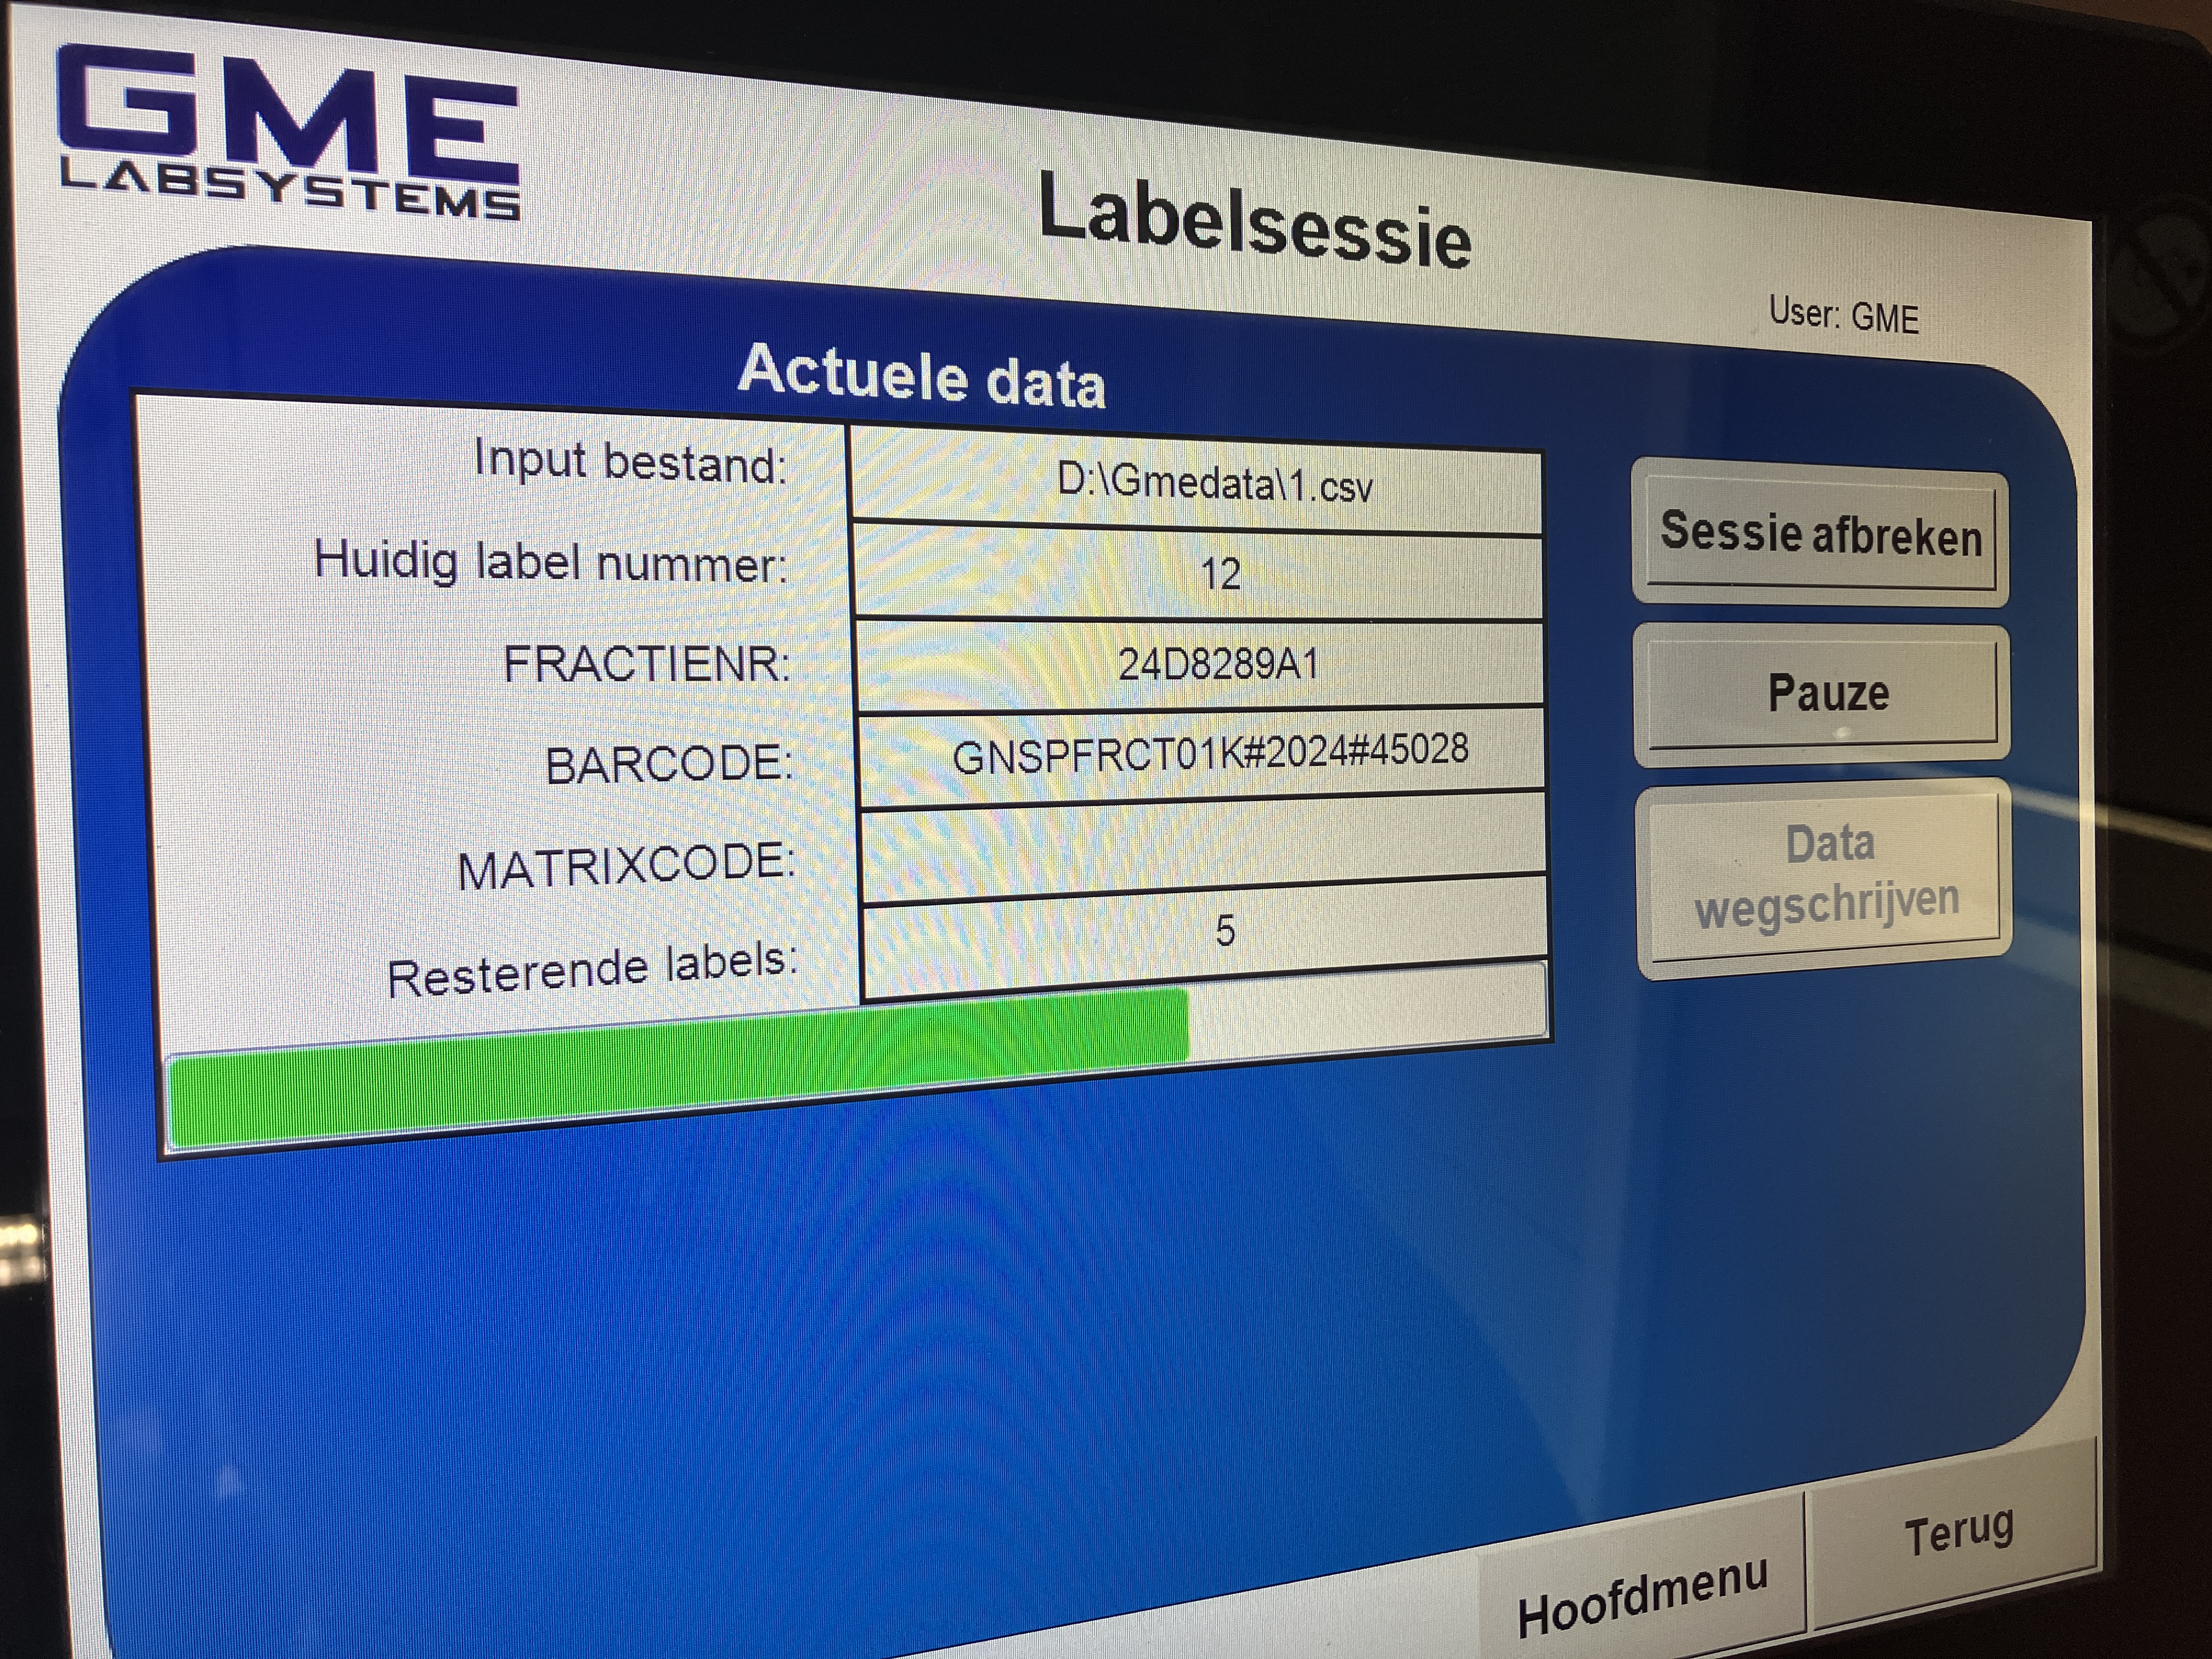
Task: Click the Actuele data heading
Action: click(x=921, y=377)
